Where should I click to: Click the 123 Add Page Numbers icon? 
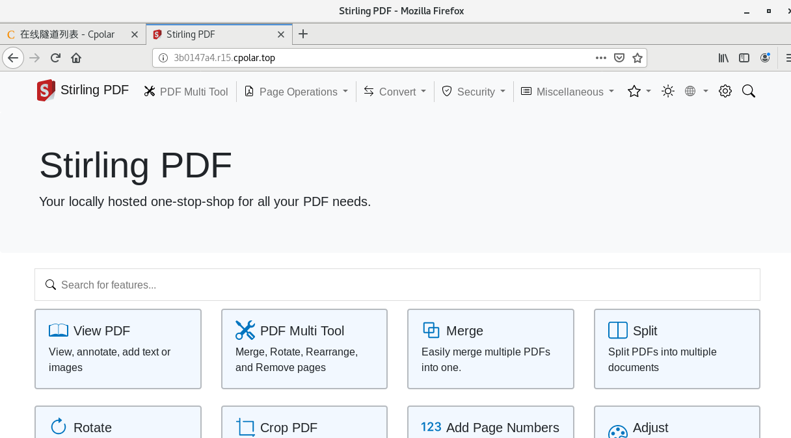[x=431, y=427]
